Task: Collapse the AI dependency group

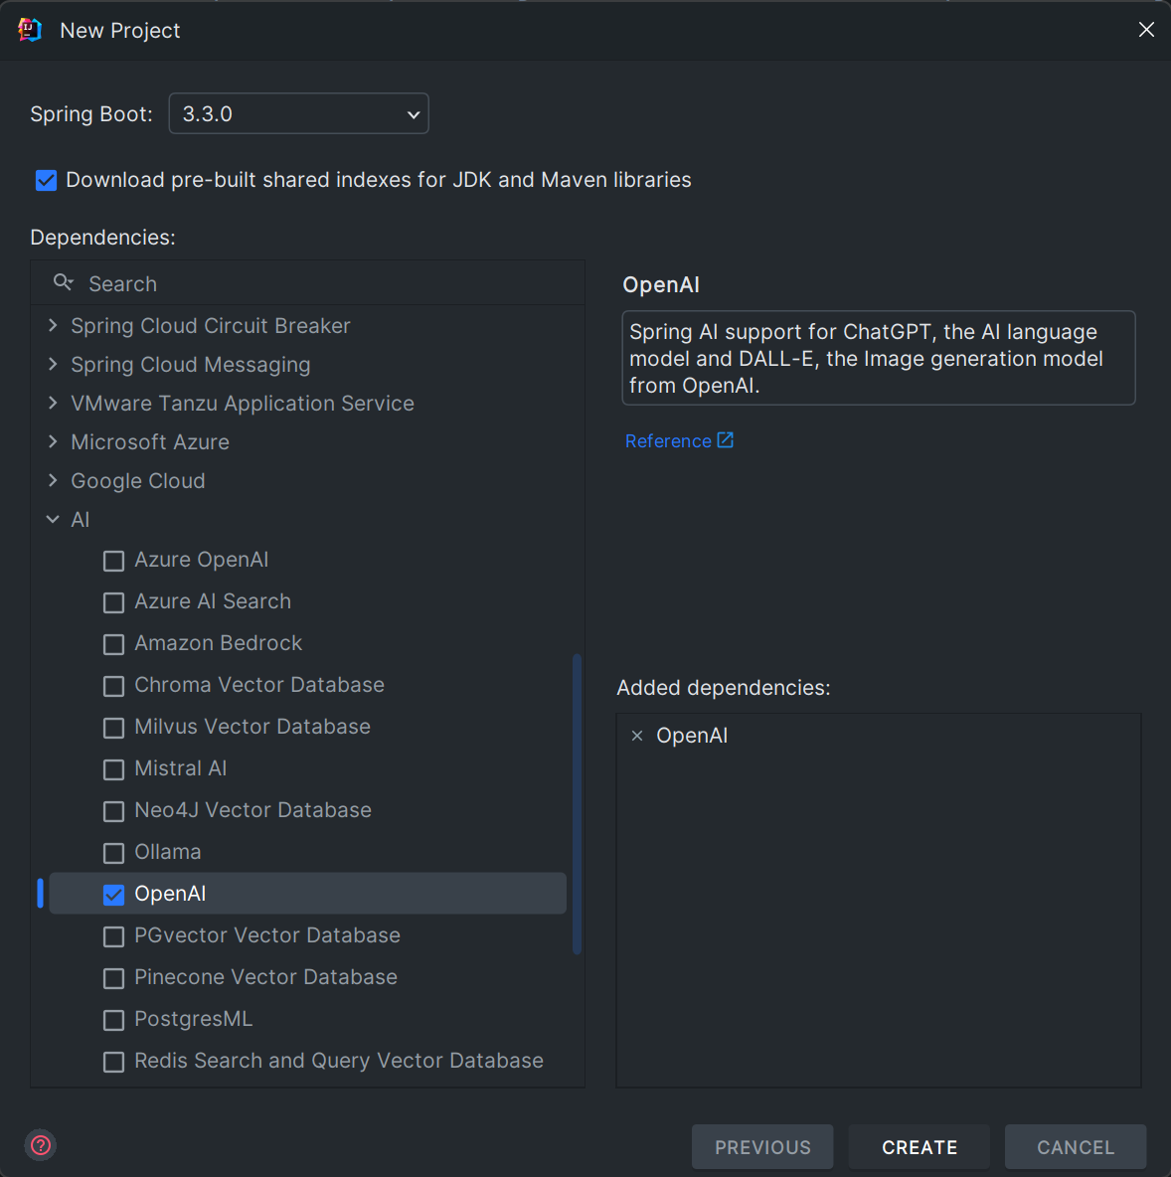Action: [53, 520]
